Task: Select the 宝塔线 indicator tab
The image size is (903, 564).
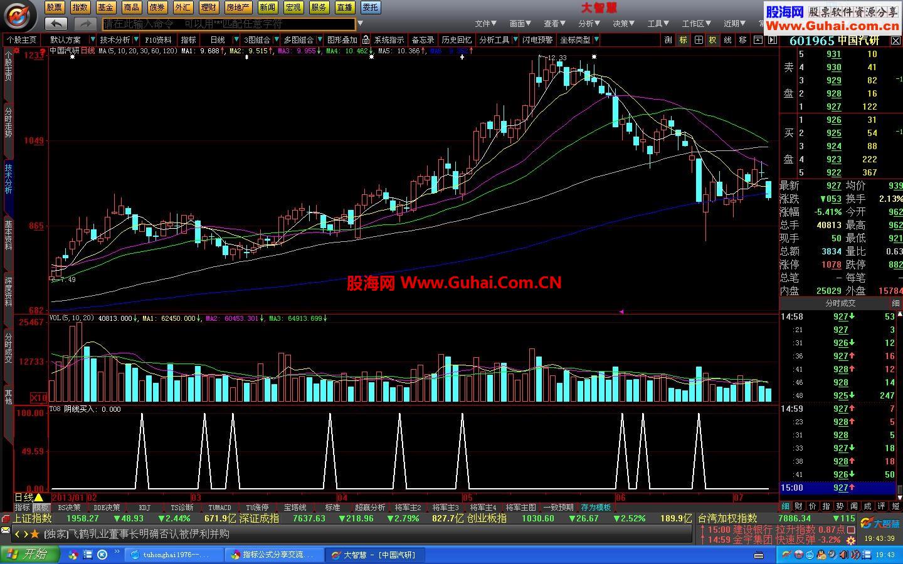Action: tap(295, 508)
